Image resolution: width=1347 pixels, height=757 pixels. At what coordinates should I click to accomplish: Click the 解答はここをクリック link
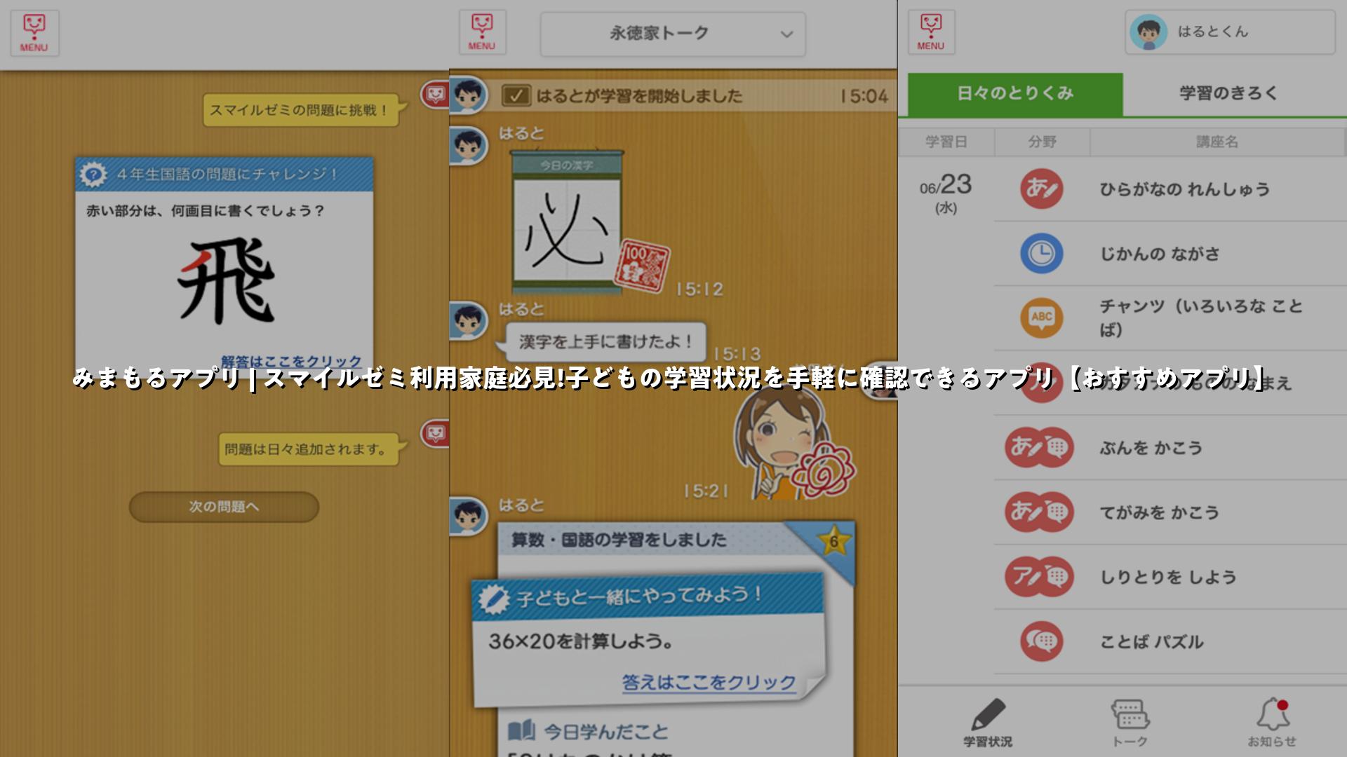pos(291,362)
